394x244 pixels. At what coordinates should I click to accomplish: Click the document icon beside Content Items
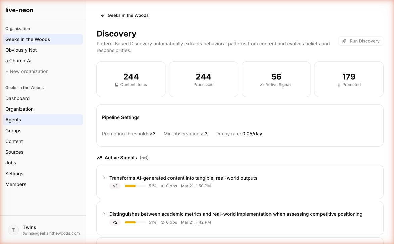pyautogui.click(x=117, y=85)
